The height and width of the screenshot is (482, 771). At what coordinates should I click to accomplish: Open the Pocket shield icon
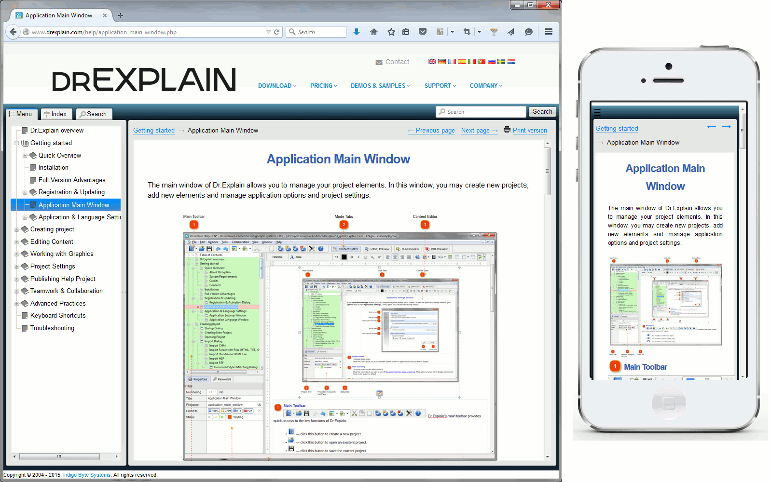tap(423, 32)
